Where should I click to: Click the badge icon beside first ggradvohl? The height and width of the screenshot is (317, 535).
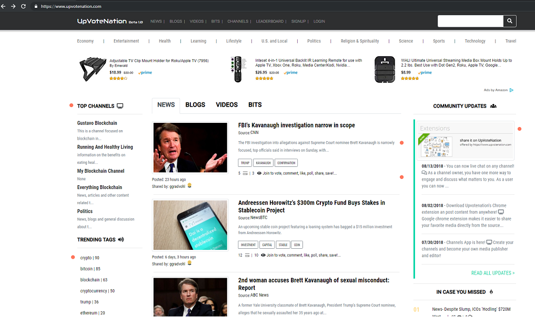tap(189, 186)
